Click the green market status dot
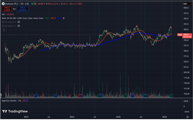The image size is (193, 120). point(32,4)
